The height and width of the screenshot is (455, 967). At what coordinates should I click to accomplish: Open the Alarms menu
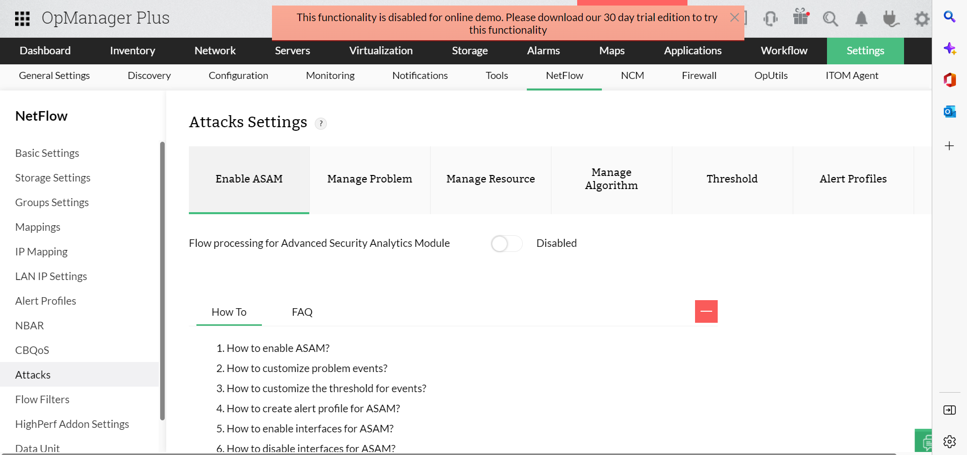543,51
